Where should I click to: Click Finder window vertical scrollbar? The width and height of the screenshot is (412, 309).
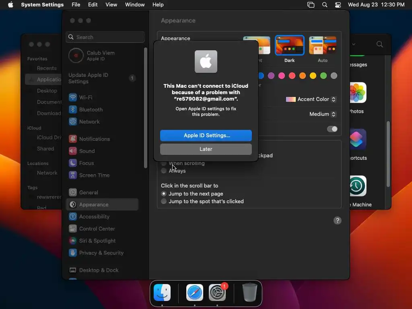coord(388,154)
